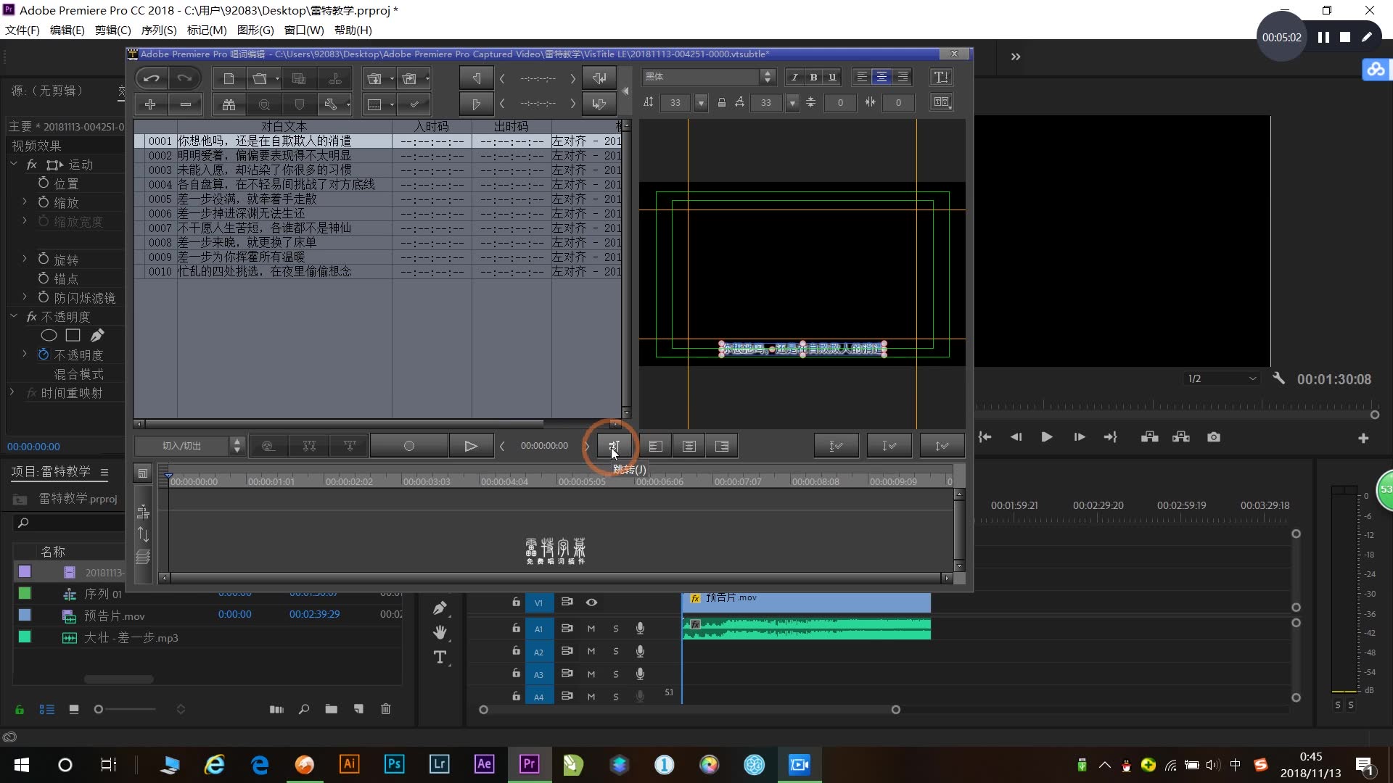Click the binoculars find icon
The image size is (1393, 783).
pos(229,104)
